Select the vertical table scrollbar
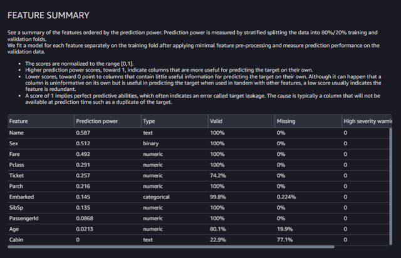401x258 pixels. (390, 186)
